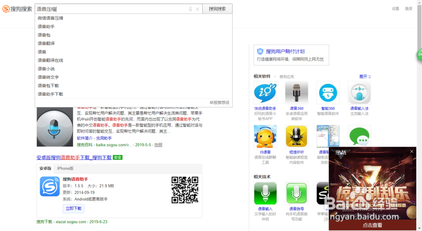
Task: Open 快说语音助手 text link
Action: click(265, 108)
